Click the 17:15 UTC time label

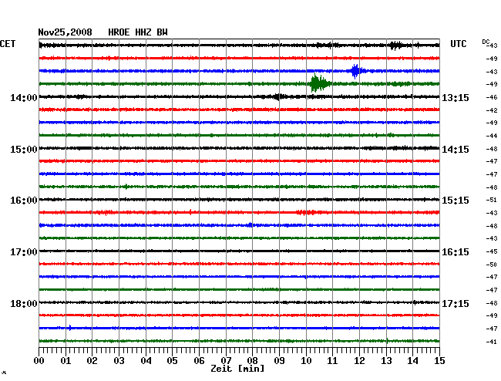point(456,303)
